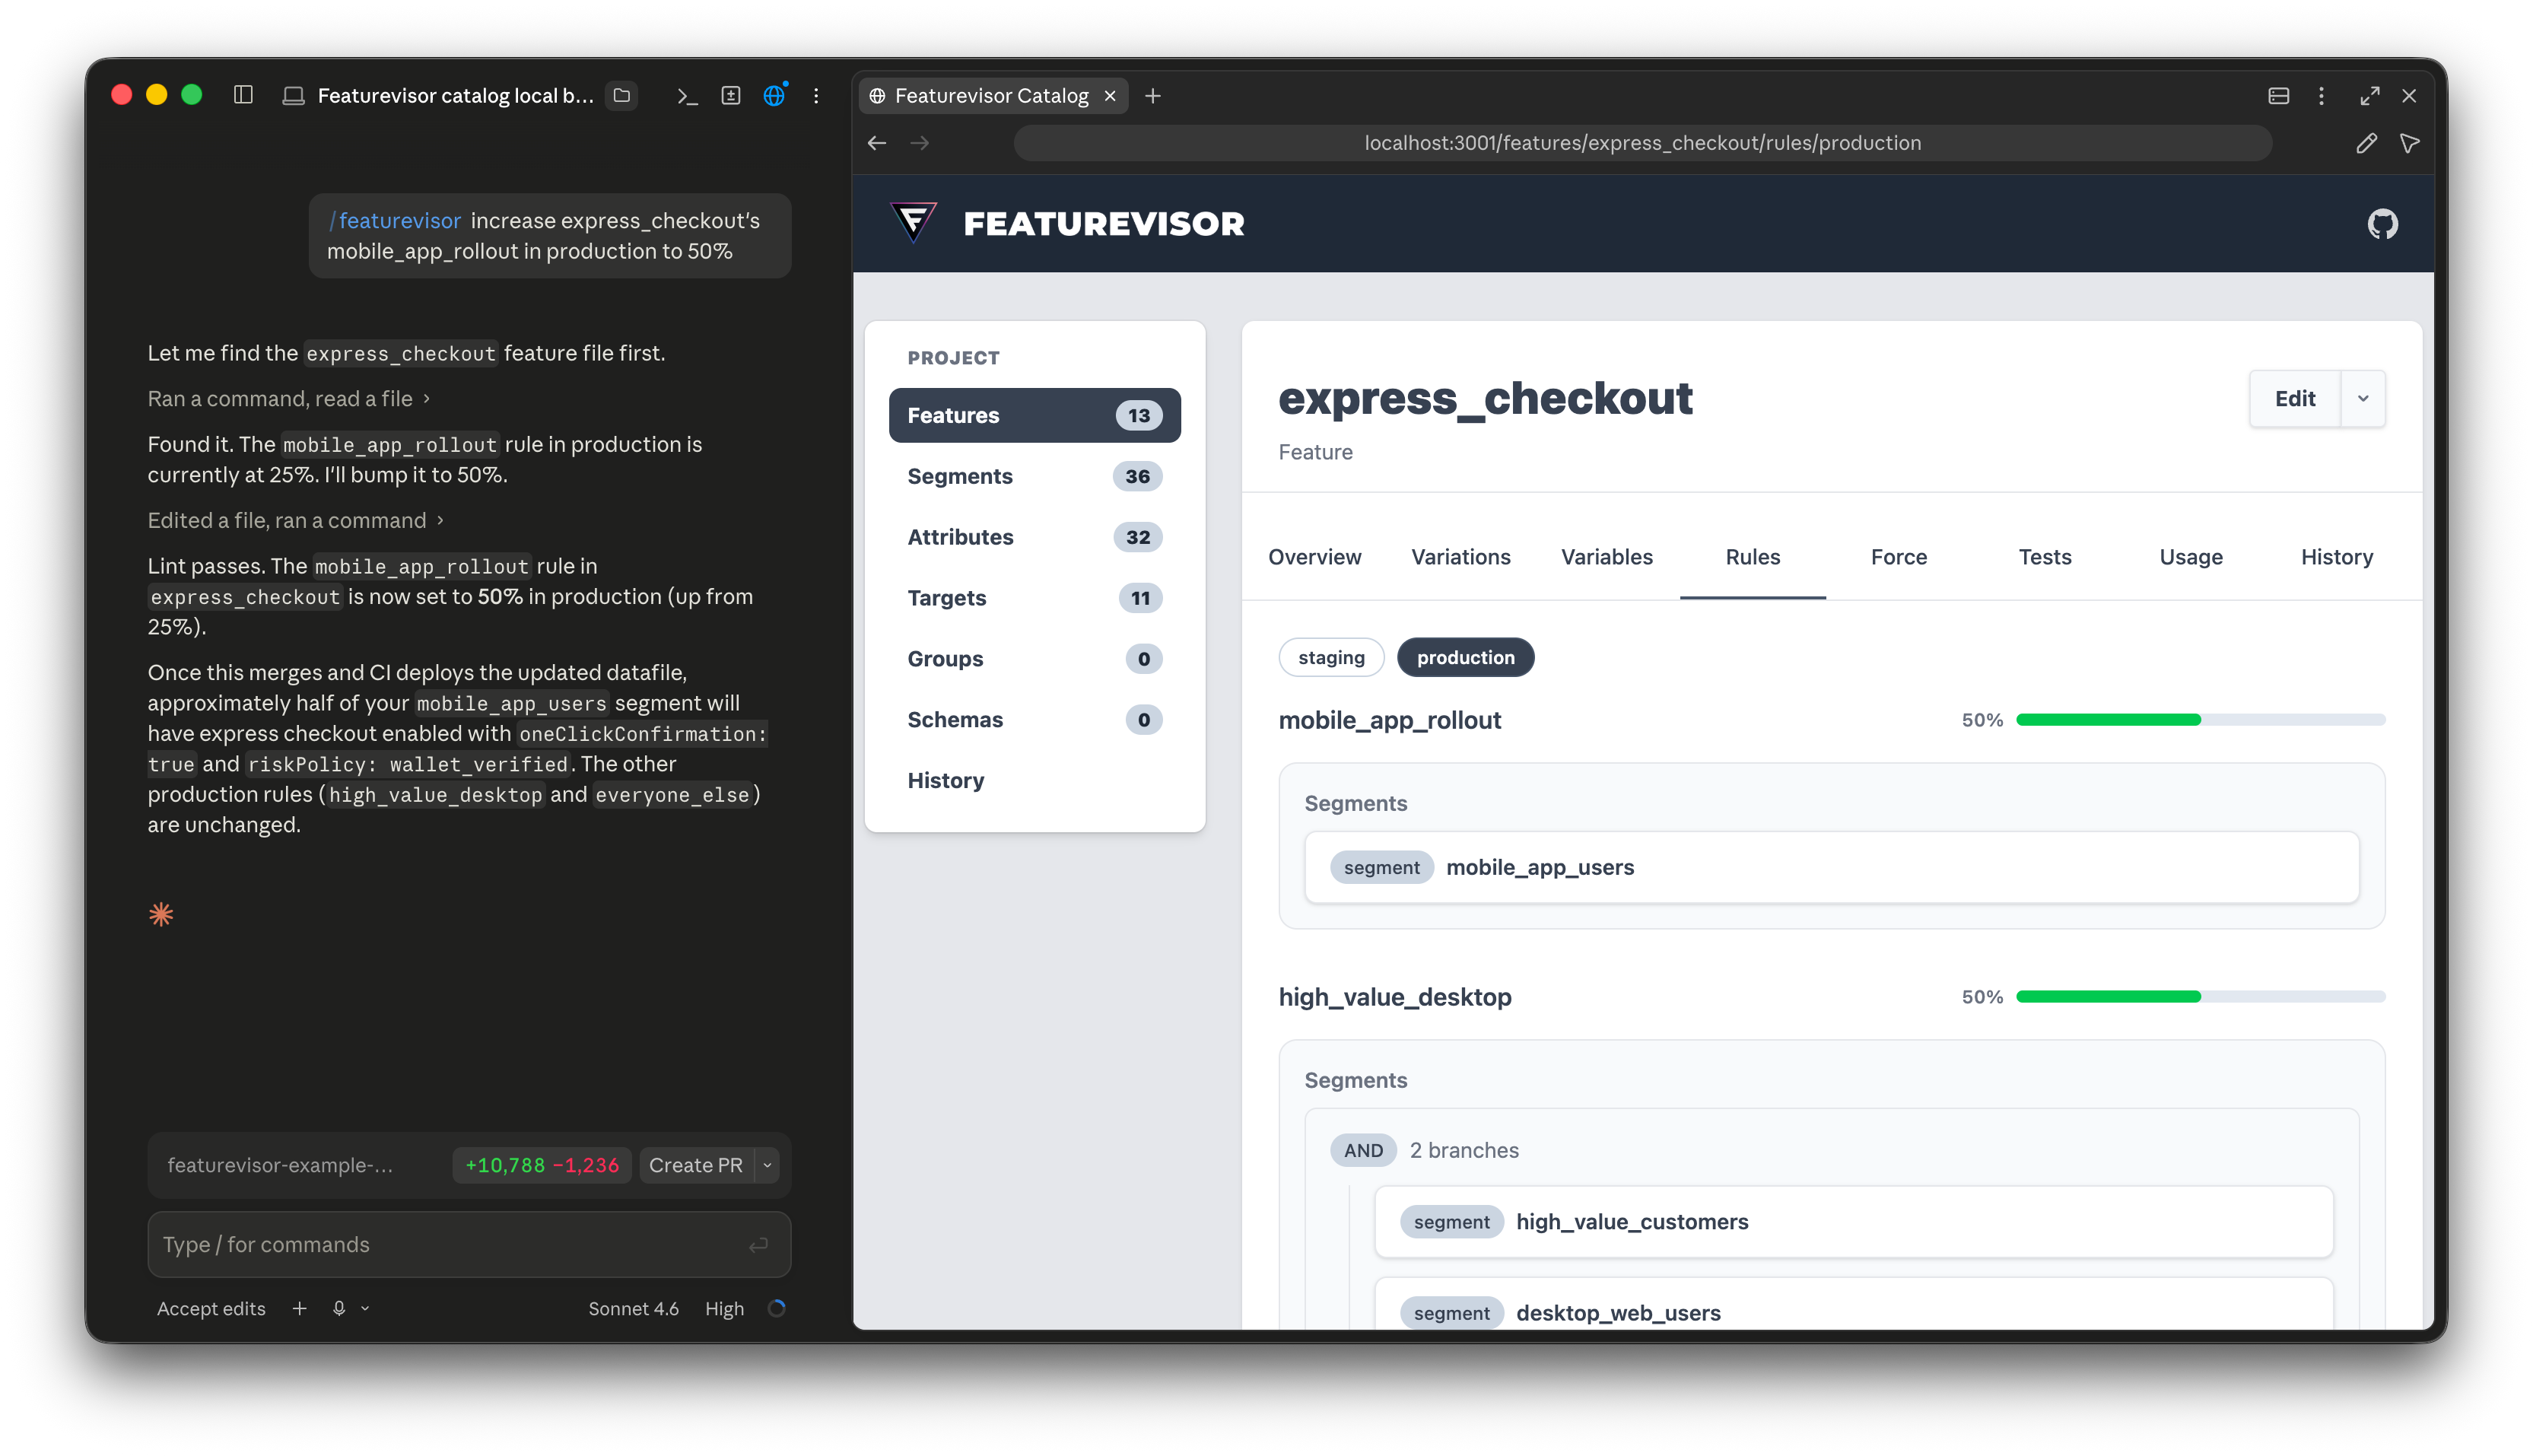Open the mobile_app_users segment link

[x=1540, y=867]
